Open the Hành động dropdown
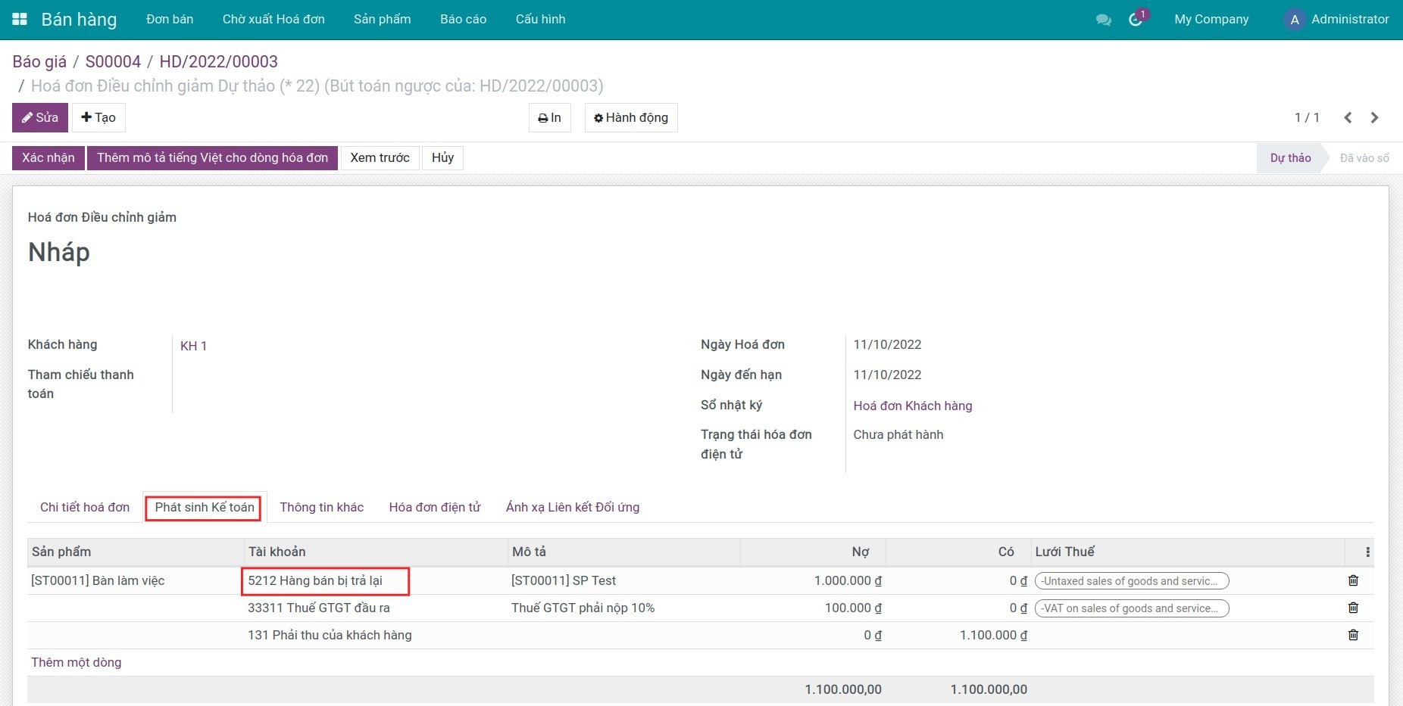Viewport: 1403px width, 706px height. [631, 117]
